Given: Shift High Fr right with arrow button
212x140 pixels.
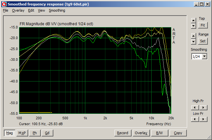Looking at the screenshot, I should [203, 108].
